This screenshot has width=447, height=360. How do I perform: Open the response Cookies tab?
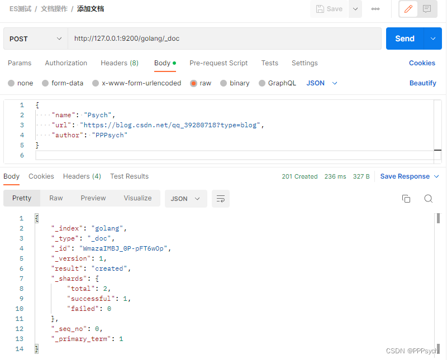[x=41, y=176]
